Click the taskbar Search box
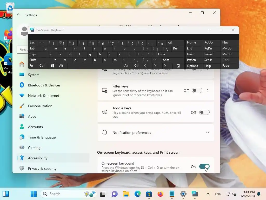This screenshot has height=200, width=266. click(x=69, y=194)
